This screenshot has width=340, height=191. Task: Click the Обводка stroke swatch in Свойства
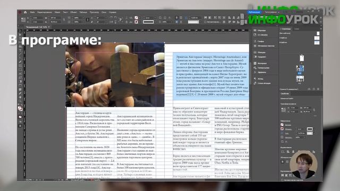coord(282,129)
